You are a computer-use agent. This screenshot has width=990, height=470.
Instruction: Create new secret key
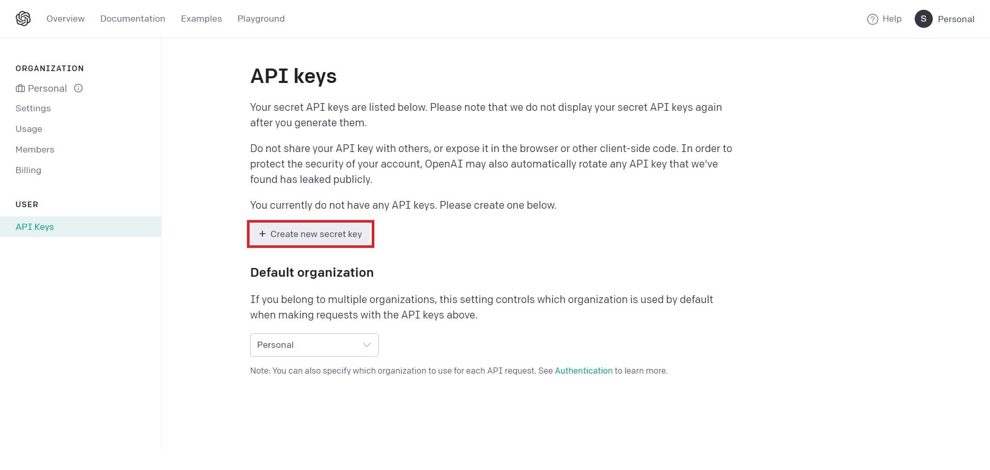[x=310, y=234]
